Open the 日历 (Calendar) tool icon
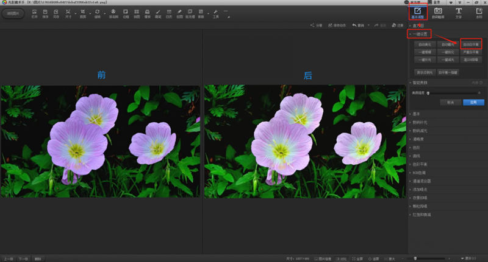 tap(169, 13)
